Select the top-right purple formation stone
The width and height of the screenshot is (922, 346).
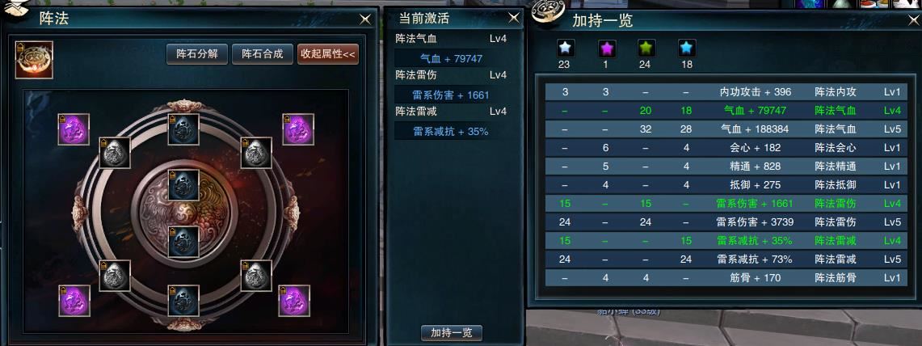[x=298, y=129]
